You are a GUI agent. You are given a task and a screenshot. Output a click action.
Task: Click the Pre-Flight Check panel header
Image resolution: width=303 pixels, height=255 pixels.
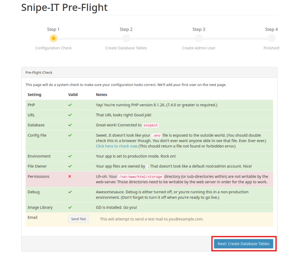[x=149, y=73]
